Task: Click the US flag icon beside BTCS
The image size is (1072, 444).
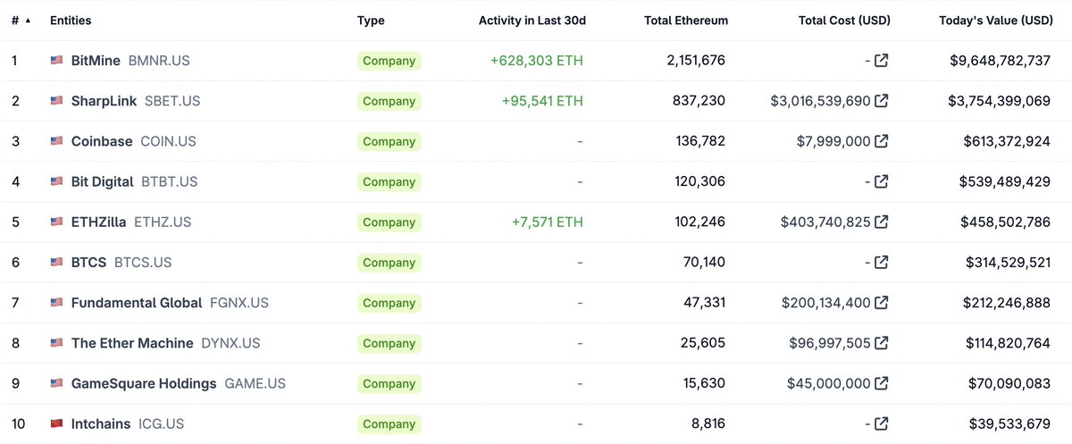Action: 57,263
